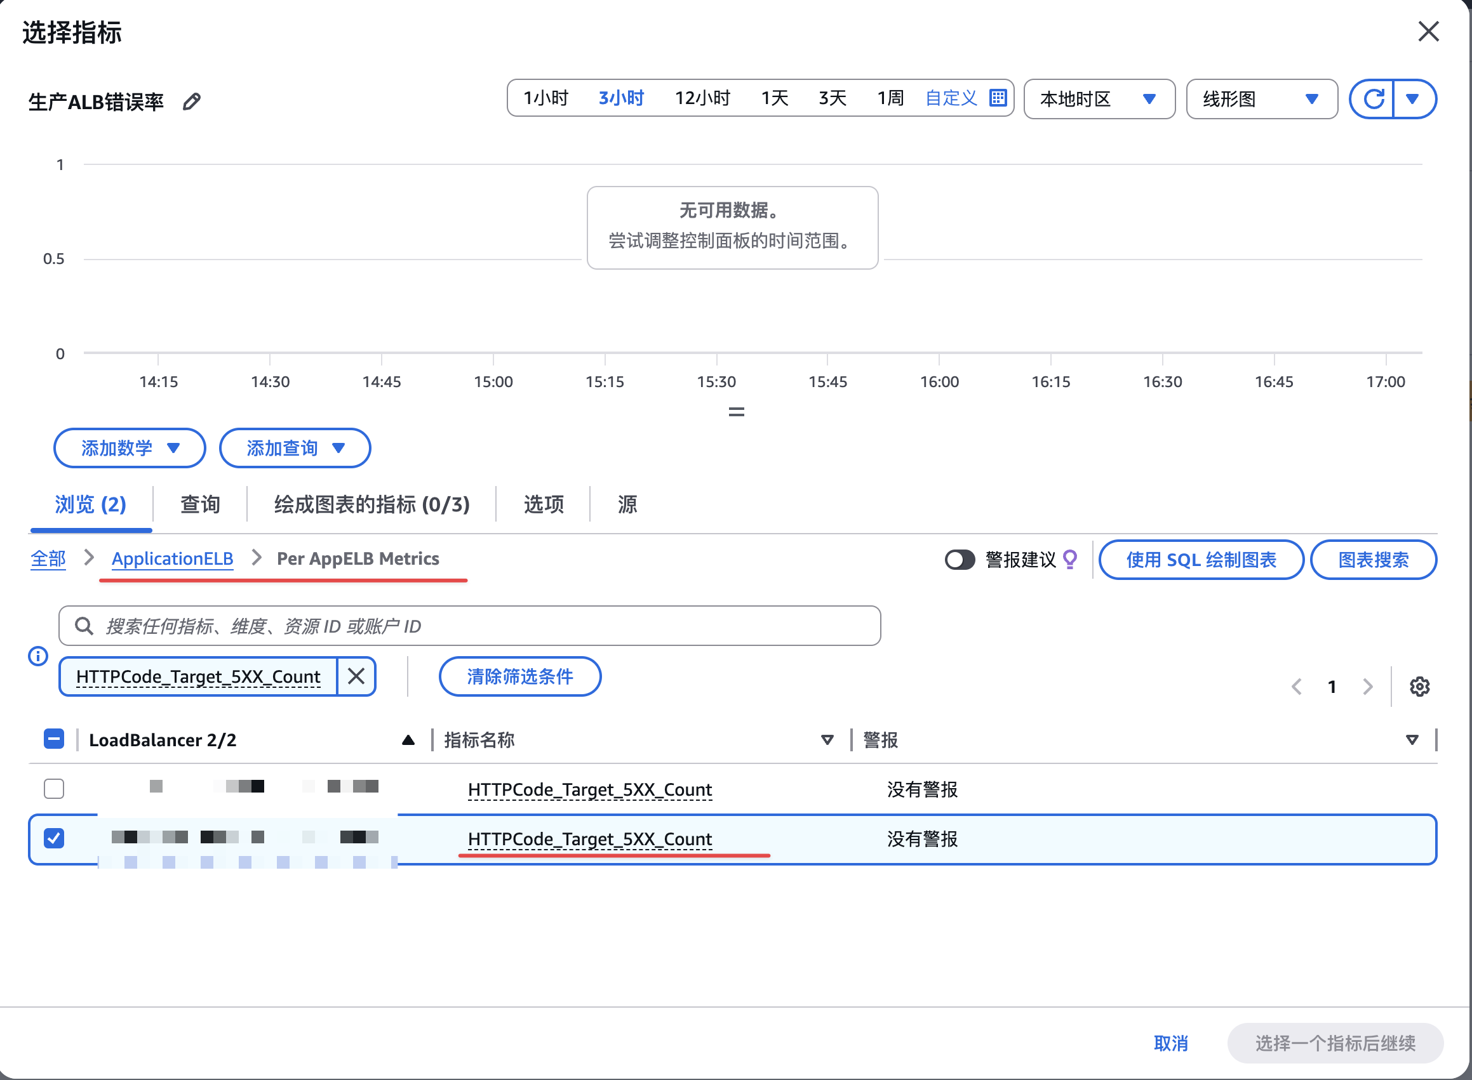
Task: Open table preferences gear icon
Action: (x=1419, y=687)
